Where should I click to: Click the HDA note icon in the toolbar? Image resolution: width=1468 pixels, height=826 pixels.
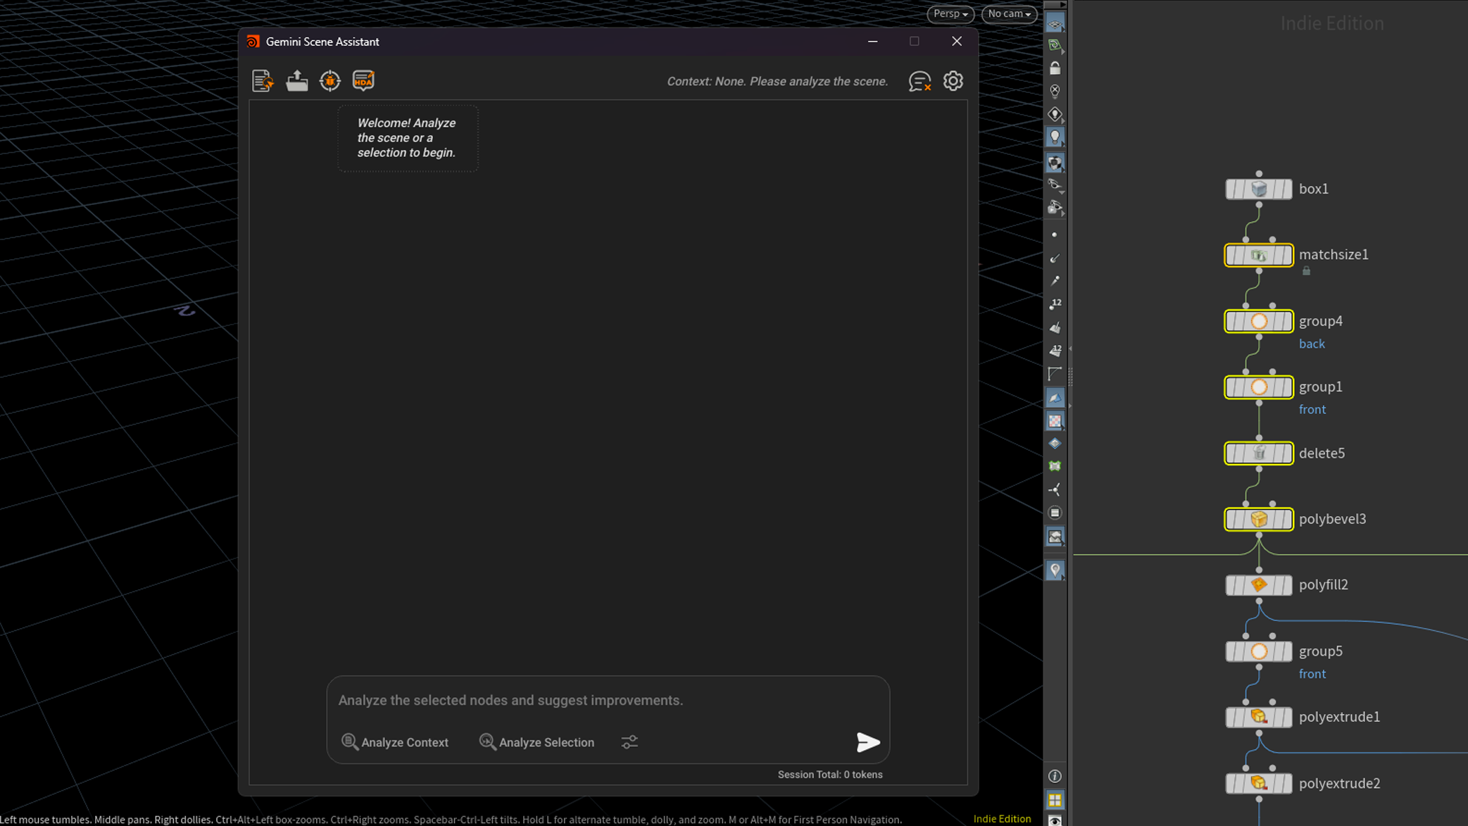pyautogui.click(x=363, y=81)
